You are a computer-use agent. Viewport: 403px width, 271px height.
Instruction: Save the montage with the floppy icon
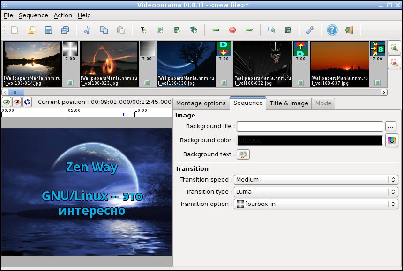pyautogui.click(x=48, y=30)
